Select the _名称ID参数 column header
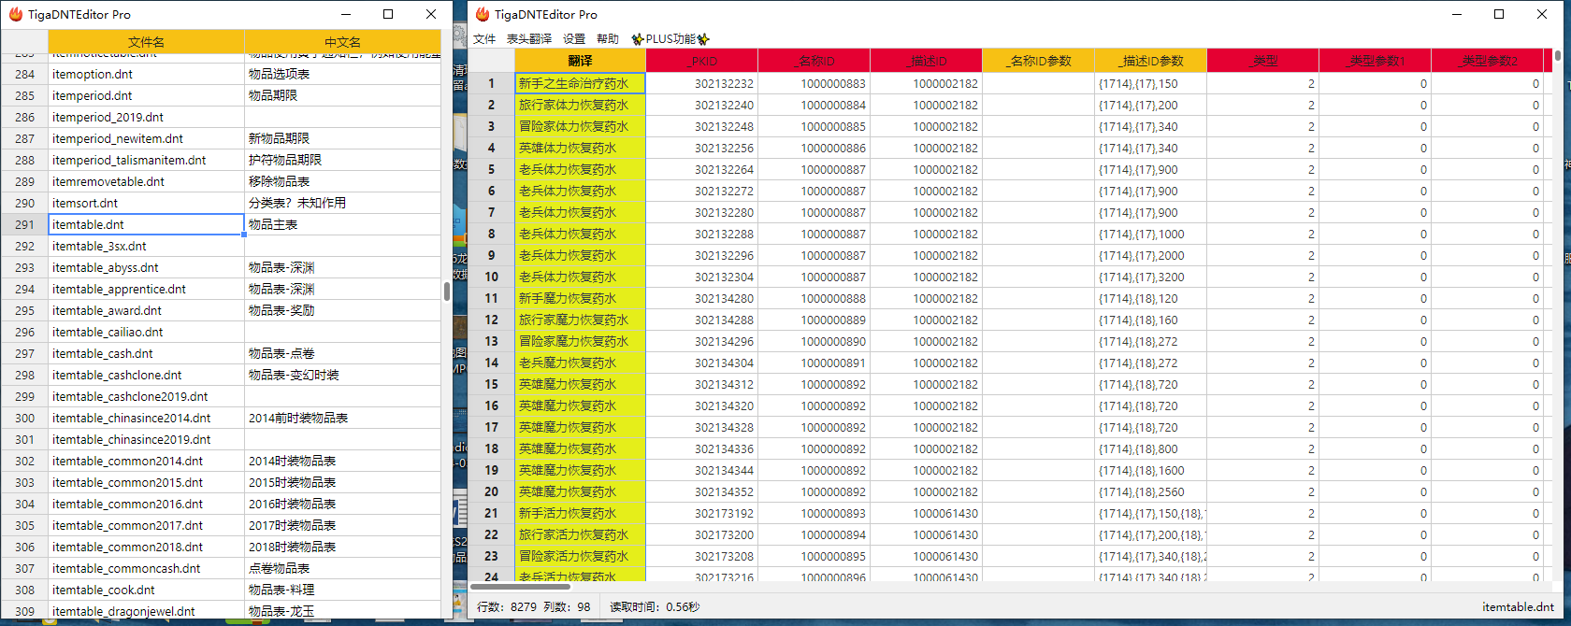Viewport: 1571px width, 626px height. coord(1038,61)
